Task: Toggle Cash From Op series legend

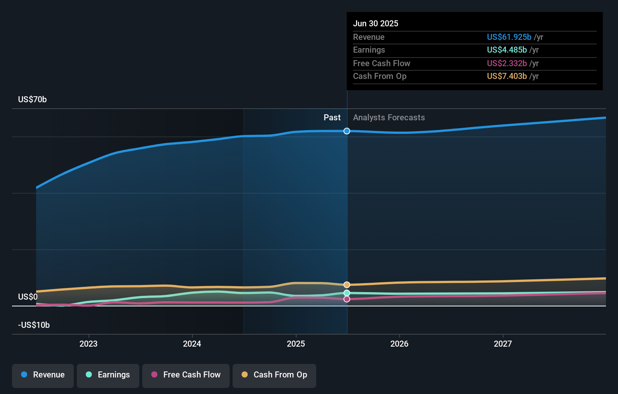Action: [x=274, y=376]
